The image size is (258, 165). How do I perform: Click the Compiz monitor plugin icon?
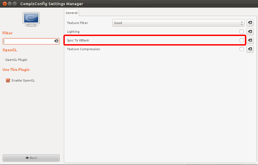click(x=31, y=19)
